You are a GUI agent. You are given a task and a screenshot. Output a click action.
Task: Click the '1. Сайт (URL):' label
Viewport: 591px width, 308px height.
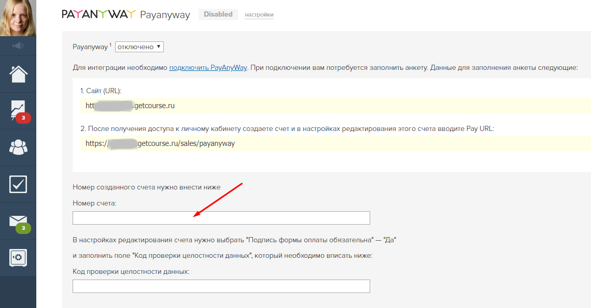101,91
